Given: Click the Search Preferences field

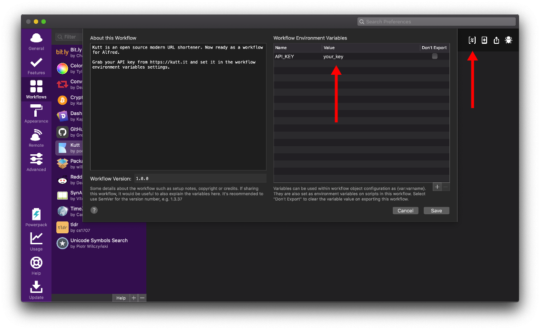Looking at the screenshot, I should coord(437,22).
